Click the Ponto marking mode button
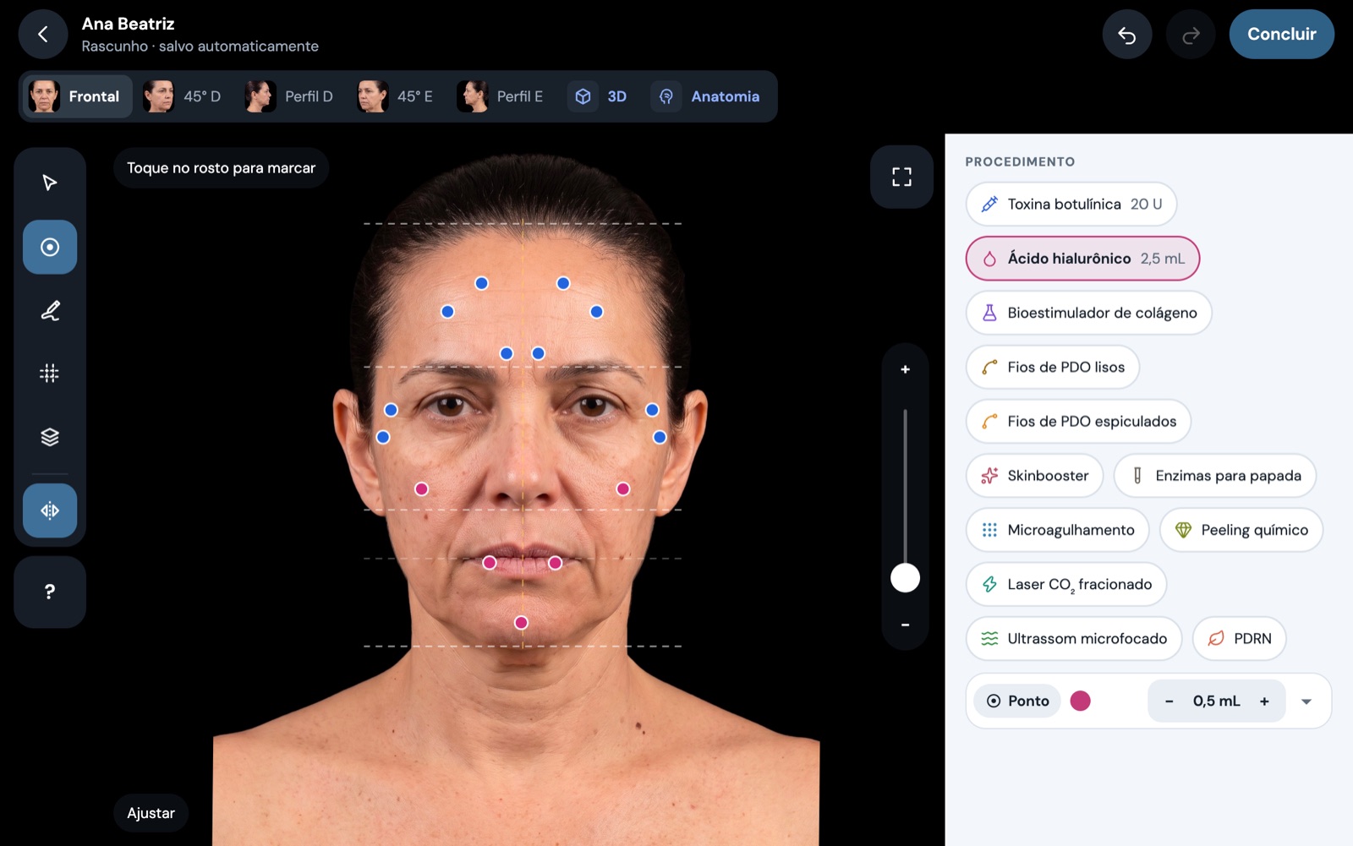Screen dimensions: 1353x846 (x=1017, y=701)
